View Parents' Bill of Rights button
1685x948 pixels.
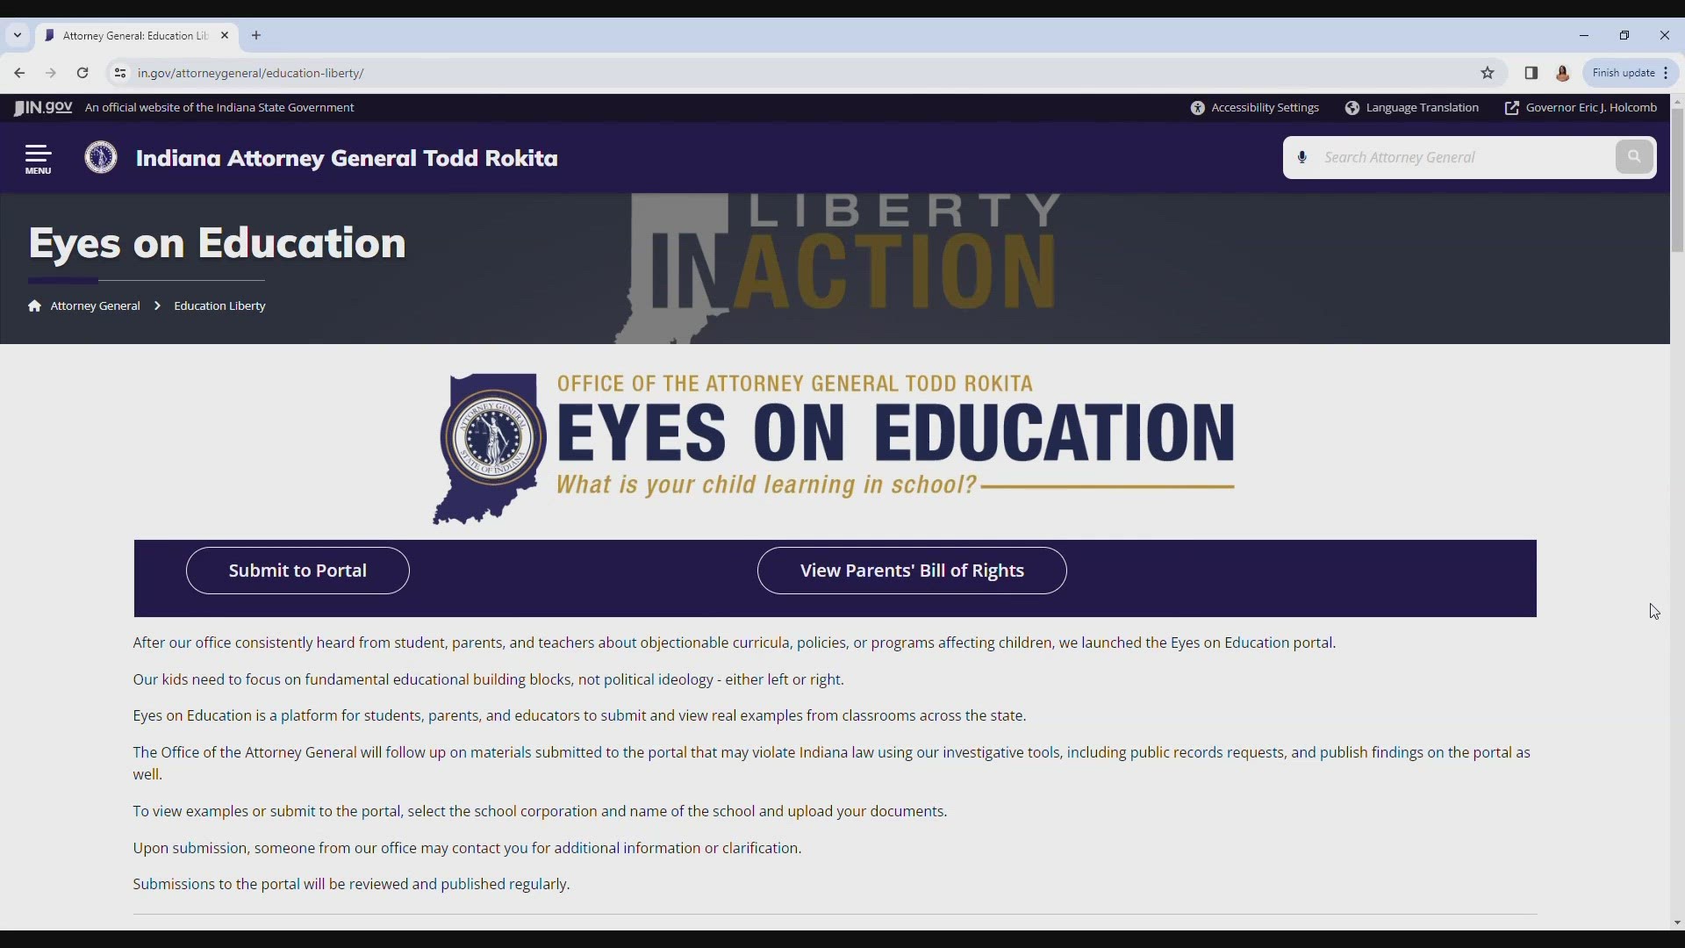click(912, 570)
